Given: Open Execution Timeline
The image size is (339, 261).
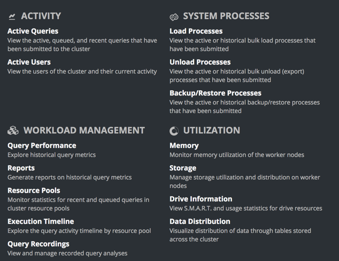Looking at the screenshot, I should coord(41,221).
